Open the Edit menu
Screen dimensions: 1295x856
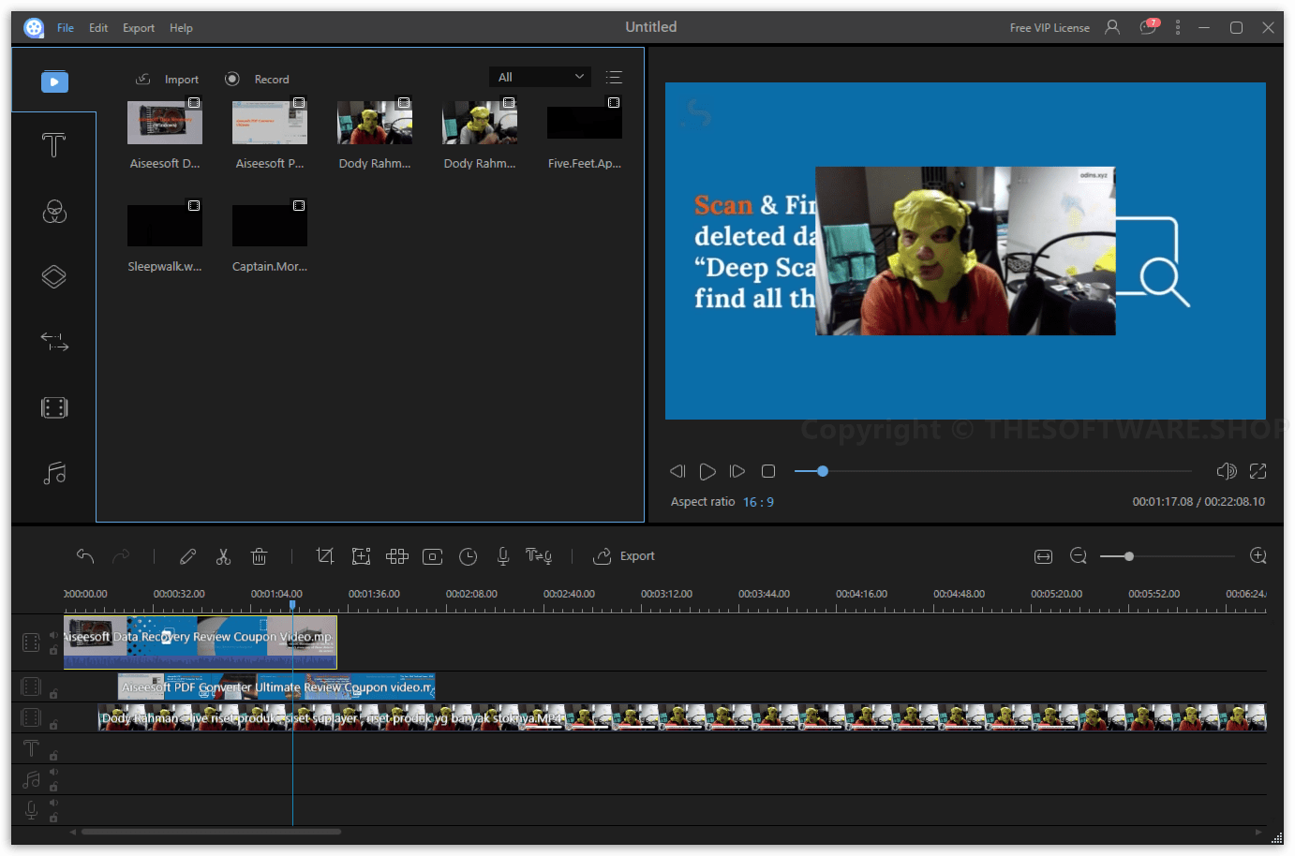click(x=98, y=28)
